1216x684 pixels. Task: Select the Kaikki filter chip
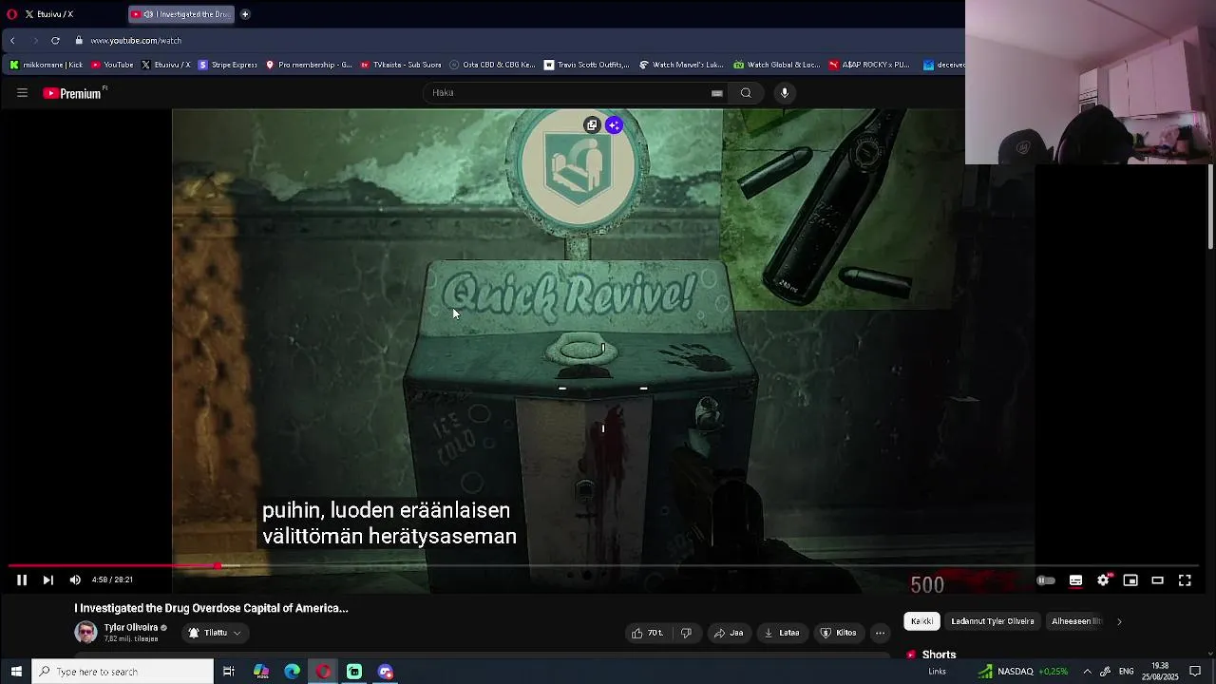tap(921, 621)
